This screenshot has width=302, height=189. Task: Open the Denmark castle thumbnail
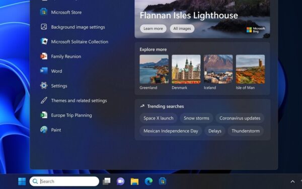pyautogui.click(x=186, y=69)
